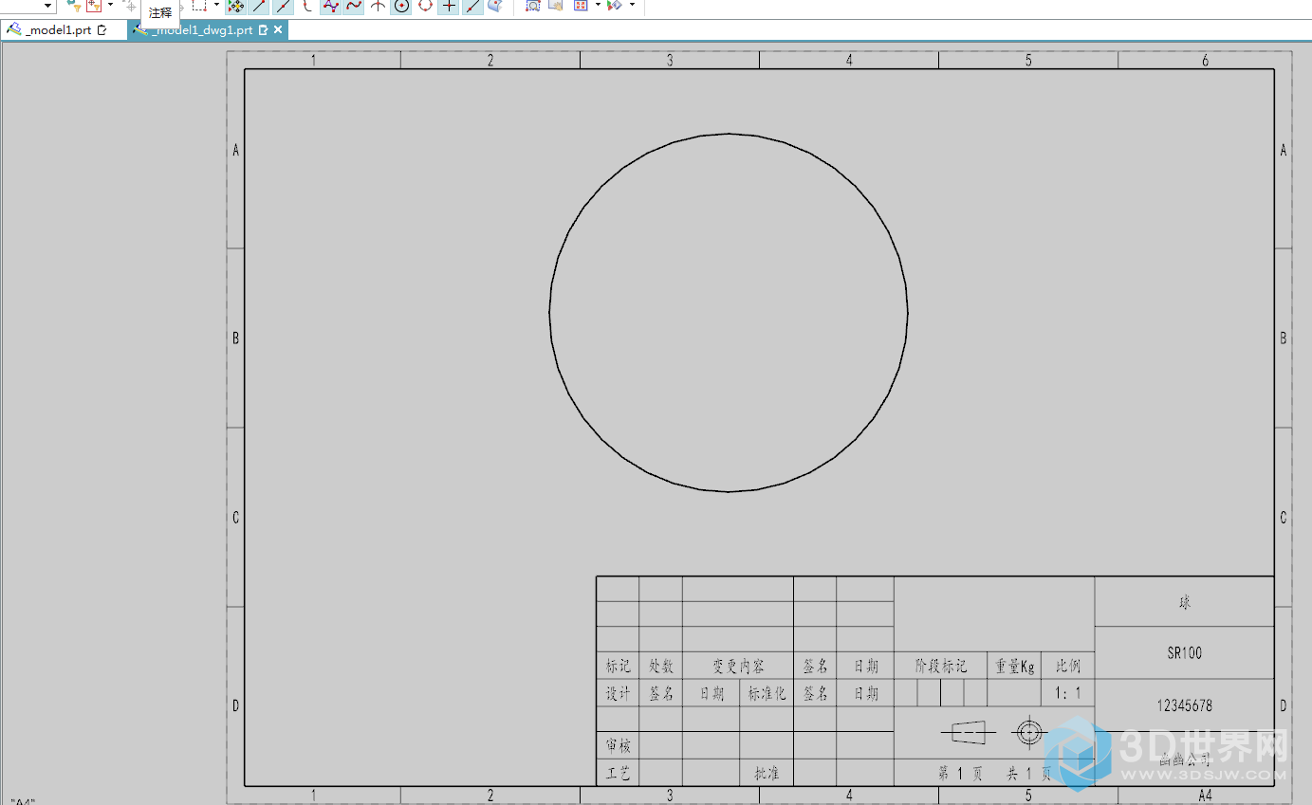Toggle red spline curve snap icon

tap(353, 6)
